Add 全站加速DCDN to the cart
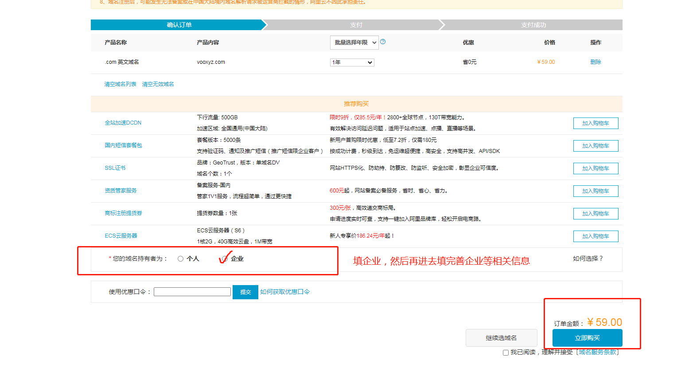The width and height of the screenshot is (685, 368). tap(595, 123)
